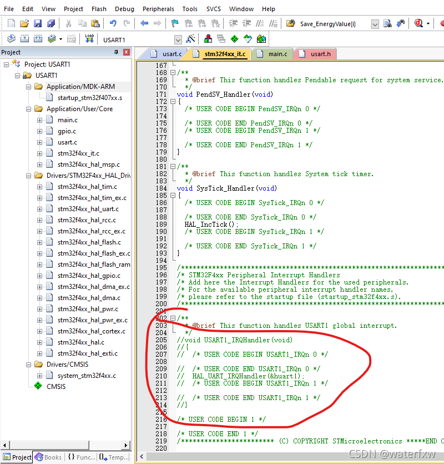
Task: Collapse the Application/MDK-ARM folder
Action: point(29,87)
